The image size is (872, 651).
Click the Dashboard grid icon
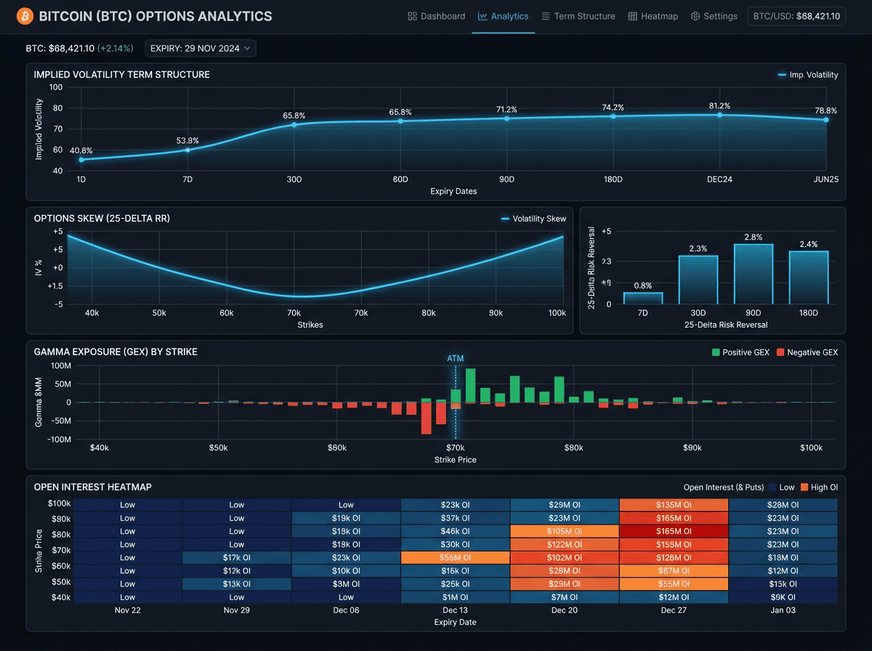(412, 16)
